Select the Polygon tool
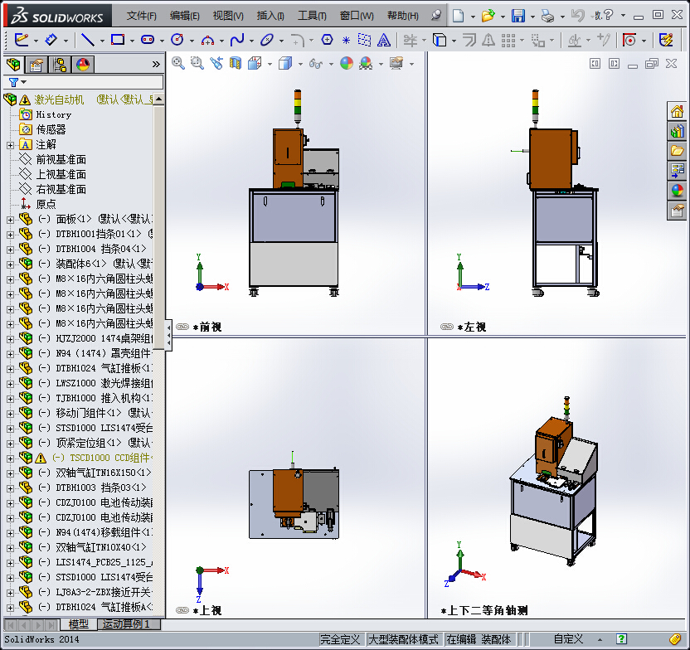The height and width of the screenshot is (650, 690). pyautogui.click(x=327, y=40)
